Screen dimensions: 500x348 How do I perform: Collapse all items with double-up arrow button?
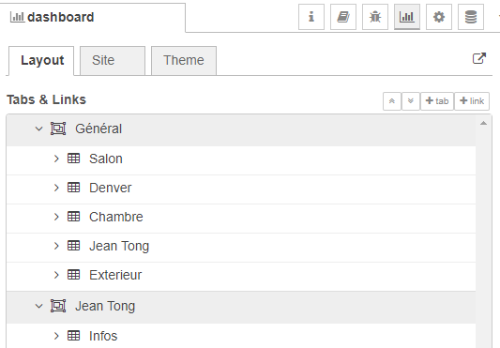392,101
